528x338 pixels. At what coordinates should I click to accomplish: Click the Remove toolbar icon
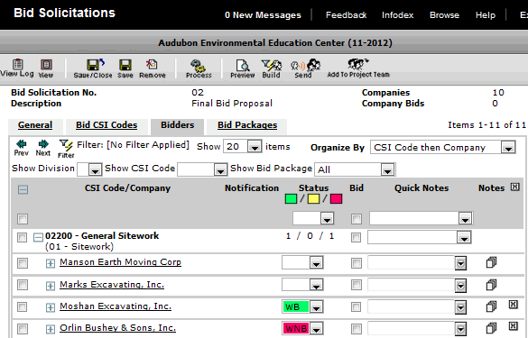pyautogui.click(x=153, y=69)
